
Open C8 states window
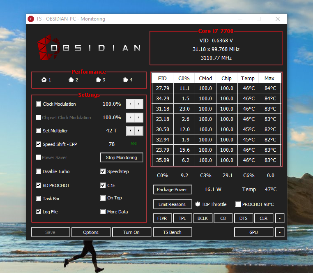pyautogui.click(x=223, y=218)
